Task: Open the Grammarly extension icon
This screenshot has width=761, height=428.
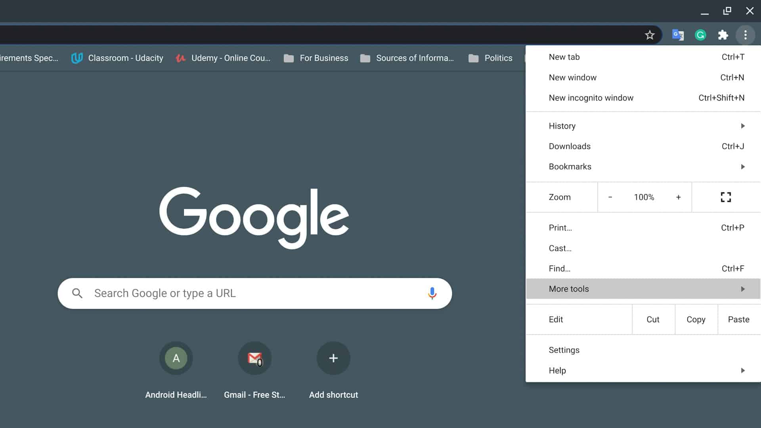Action: [x=700, y=35]
